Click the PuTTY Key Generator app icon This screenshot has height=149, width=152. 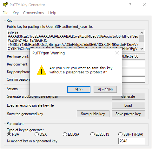[5, 5]
